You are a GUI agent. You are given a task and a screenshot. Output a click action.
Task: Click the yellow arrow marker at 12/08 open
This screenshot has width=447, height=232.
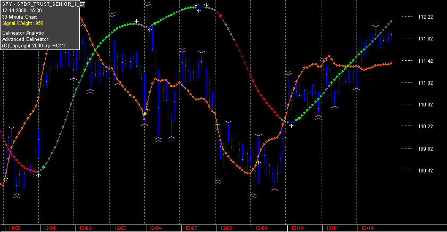pyautogui.click(x=218, y=124)
